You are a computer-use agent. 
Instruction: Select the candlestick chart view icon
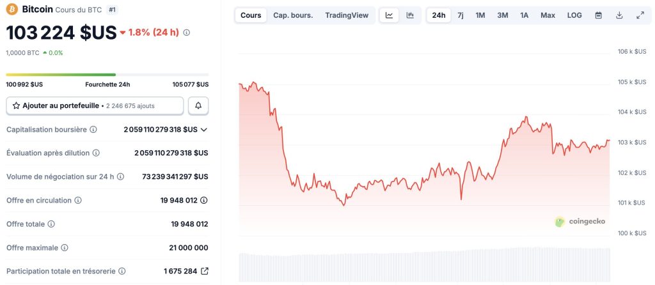pyautogui.click(x=410, y=15)
